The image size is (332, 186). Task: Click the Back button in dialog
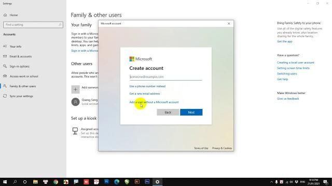coord(168,113)
